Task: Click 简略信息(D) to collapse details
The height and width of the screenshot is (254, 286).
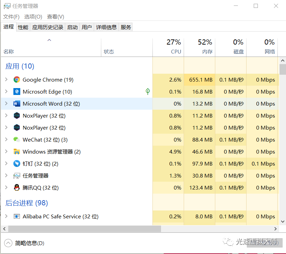Action: (30, 243)
